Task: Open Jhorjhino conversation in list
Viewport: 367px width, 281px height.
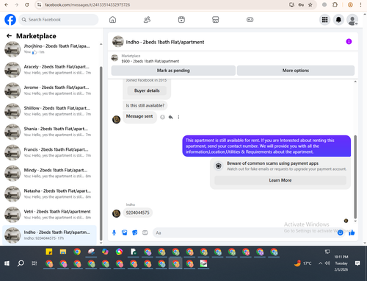Action: (x=50, y=49)
